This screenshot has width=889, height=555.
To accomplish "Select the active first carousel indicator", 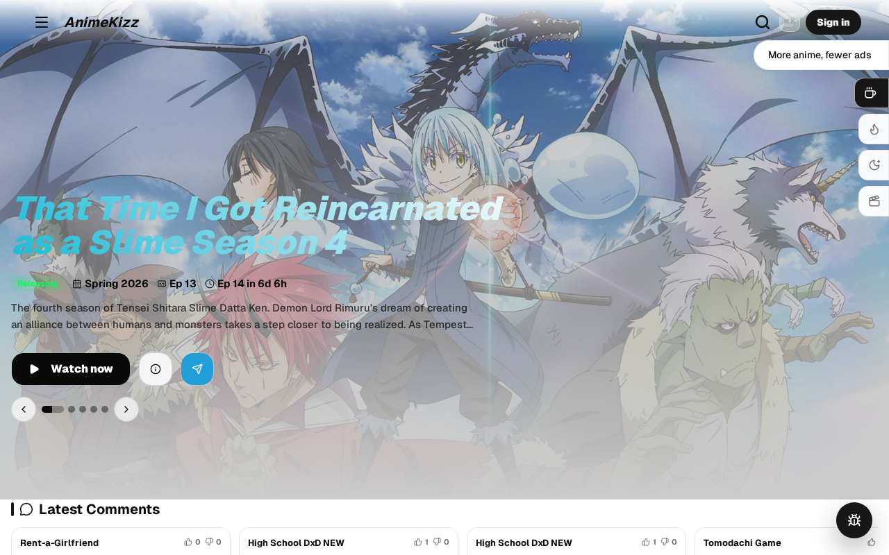I will tap(53, 409).
